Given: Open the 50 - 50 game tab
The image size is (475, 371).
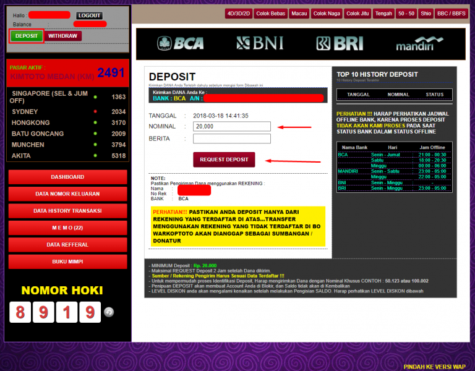Looking at the screenshot, I should pyautogui.click(x=406, y=14).
